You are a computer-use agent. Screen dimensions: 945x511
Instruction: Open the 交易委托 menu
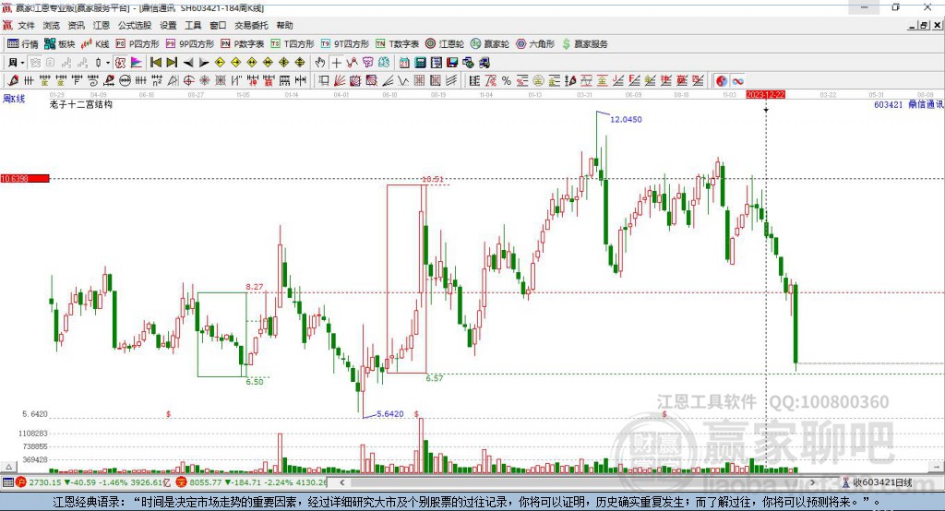click(251, 25)
